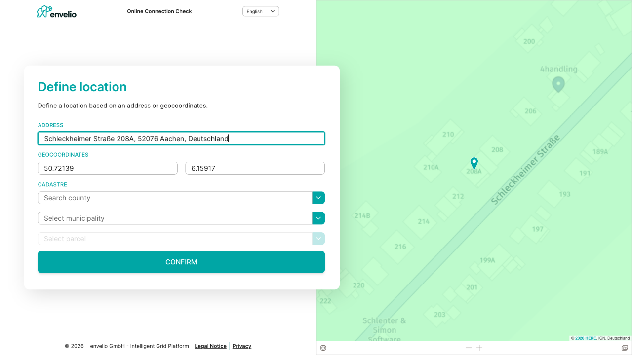Open the Privacy link

tap(241, 346)
